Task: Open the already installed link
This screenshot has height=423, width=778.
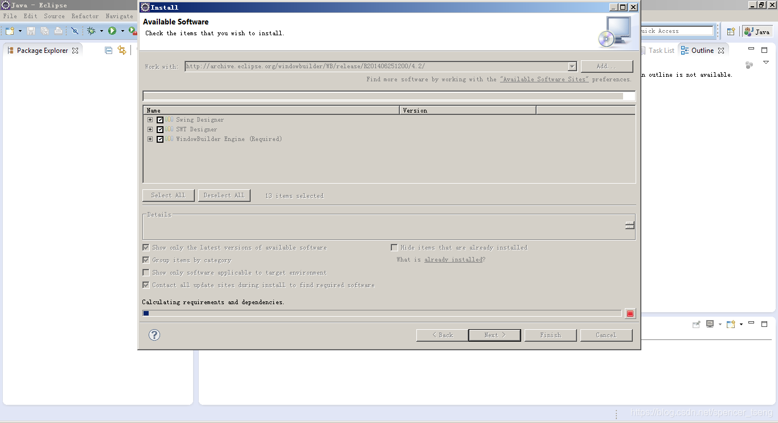Action: click(453, 259)
